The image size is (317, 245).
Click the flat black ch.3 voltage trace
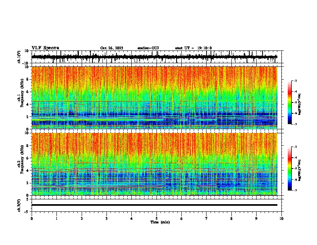click(x=154, y=205)
